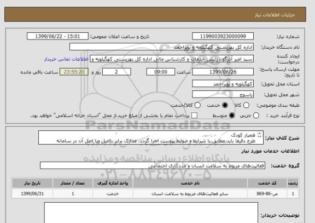Viewport: 315px width, 223px height.
Task: Click the quantity cell 1 in تعداد / مقدار
Action: tap(73, 194)
